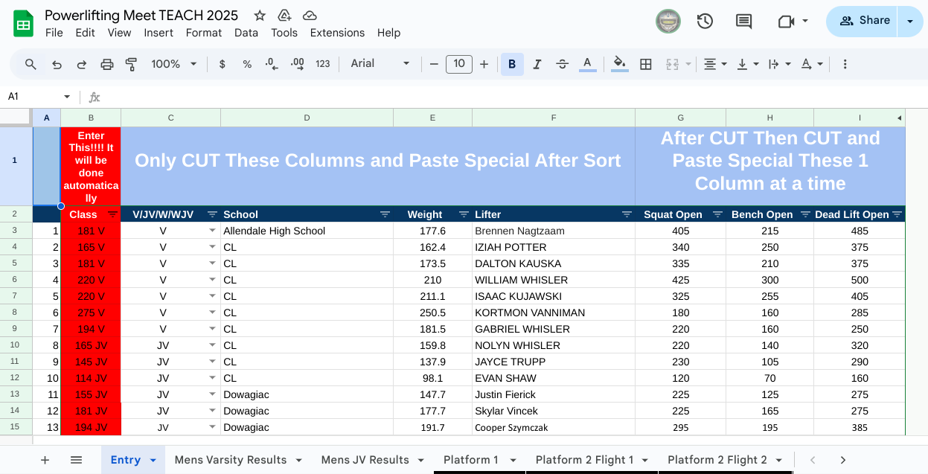The image size is (928, 474).
Task: Click the Share button
Action: [x=863, y=21]
